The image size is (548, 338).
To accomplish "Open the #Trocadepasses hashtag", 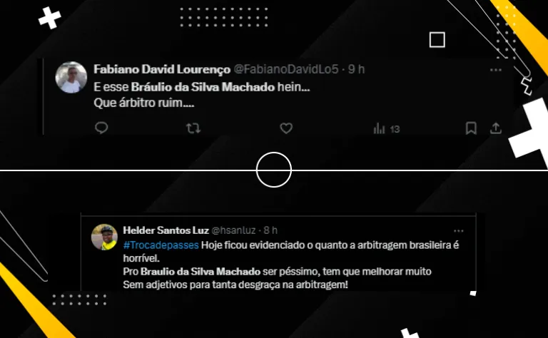I will (x=161, y=245).
